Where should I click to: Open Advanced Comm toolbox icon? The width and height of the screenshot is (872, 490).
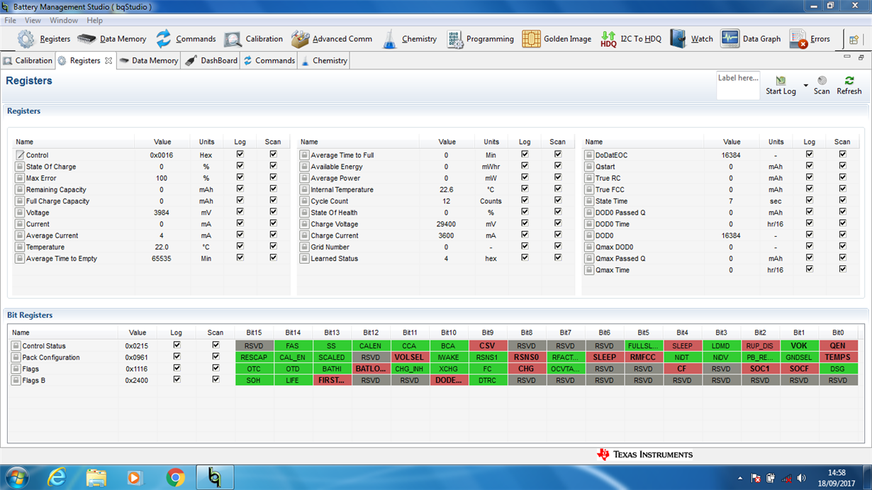[x=300, y=39]
